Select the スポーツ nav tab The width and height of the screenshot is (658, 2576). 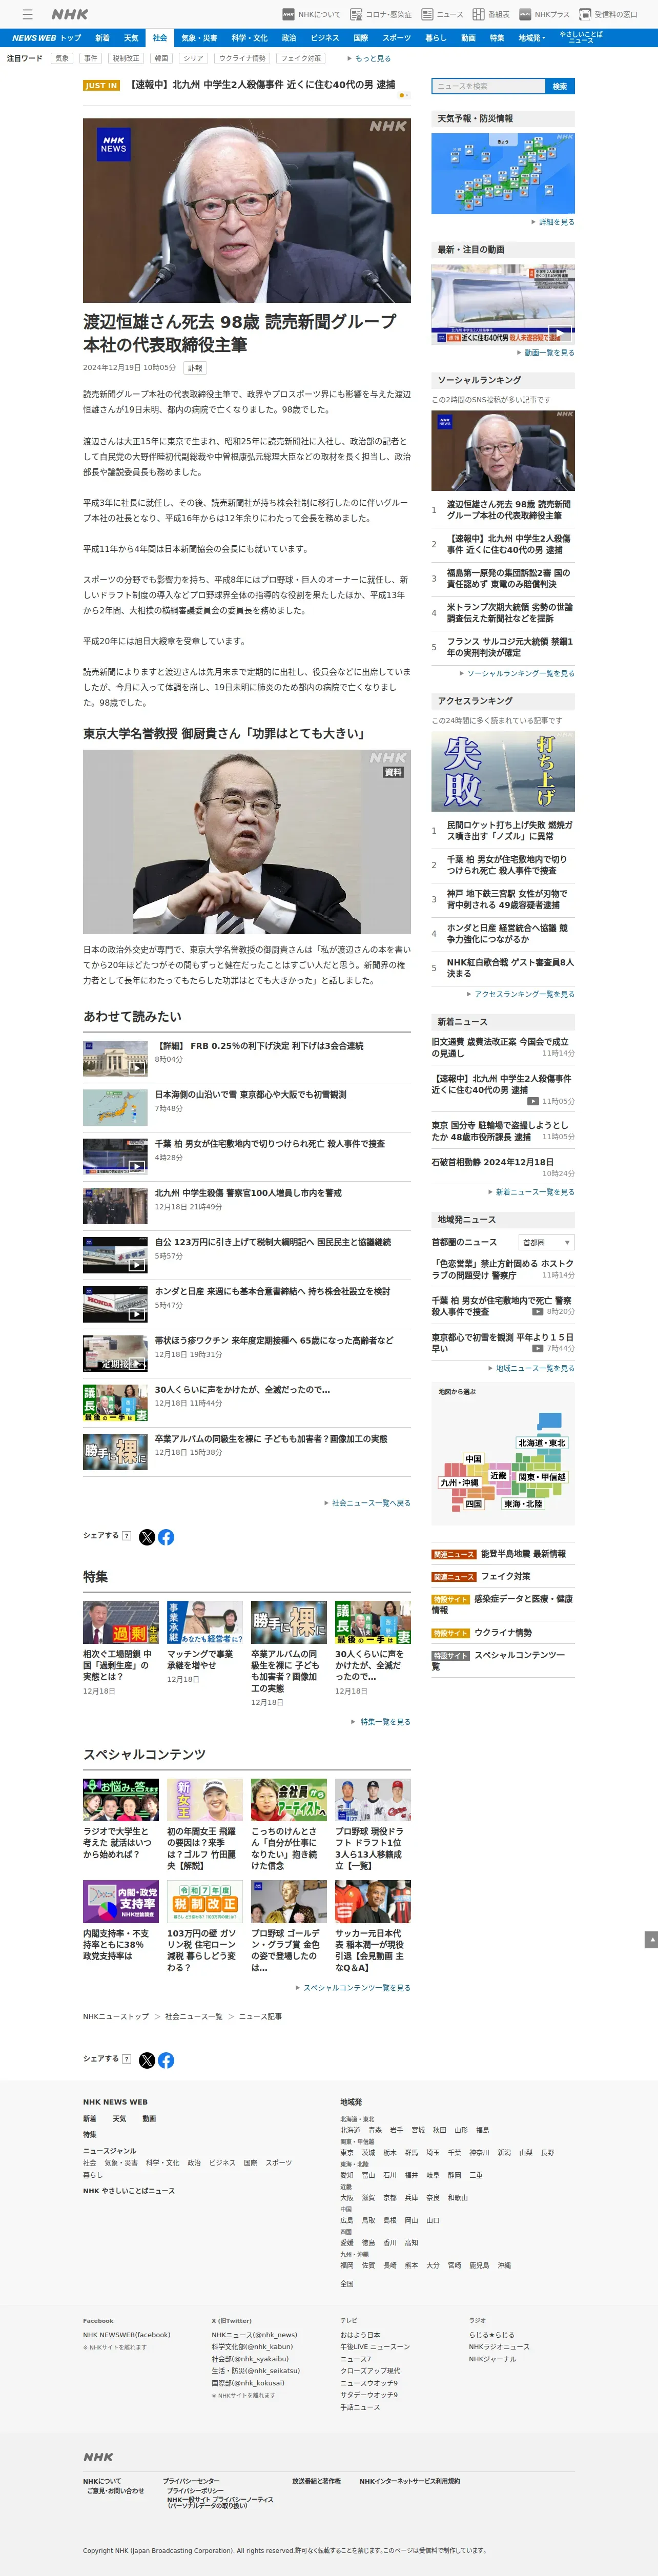[396, 38]
